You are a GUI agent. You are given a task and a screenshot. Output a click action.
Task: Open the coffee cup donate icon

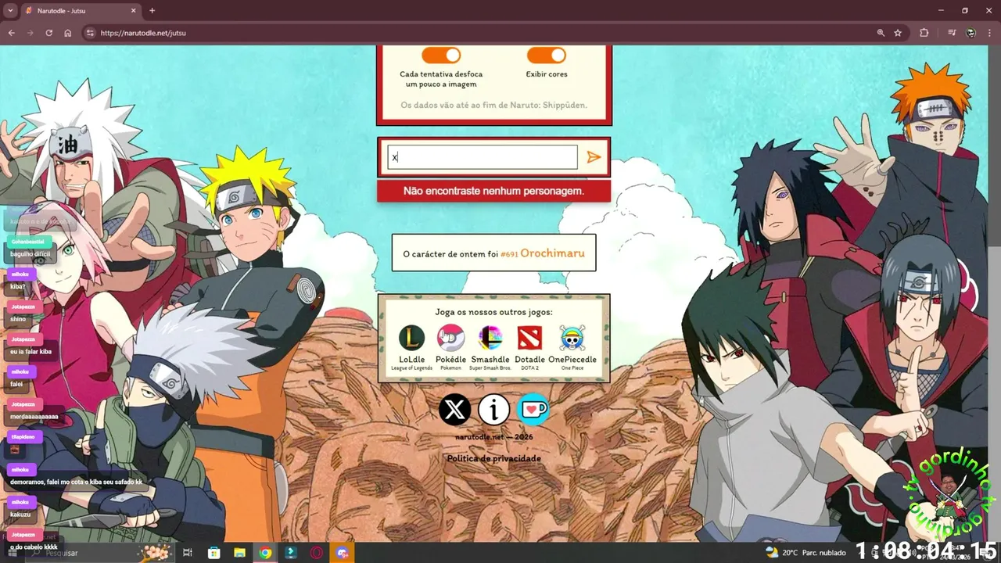(533, 409)
